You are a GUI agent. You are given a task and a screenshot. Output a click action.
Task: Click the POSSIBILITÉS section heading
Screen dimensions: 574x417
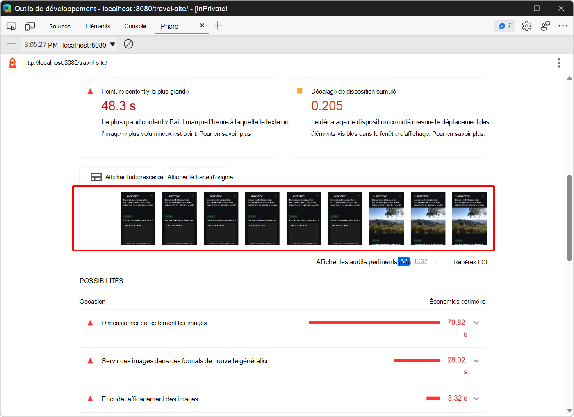point(101,281)
